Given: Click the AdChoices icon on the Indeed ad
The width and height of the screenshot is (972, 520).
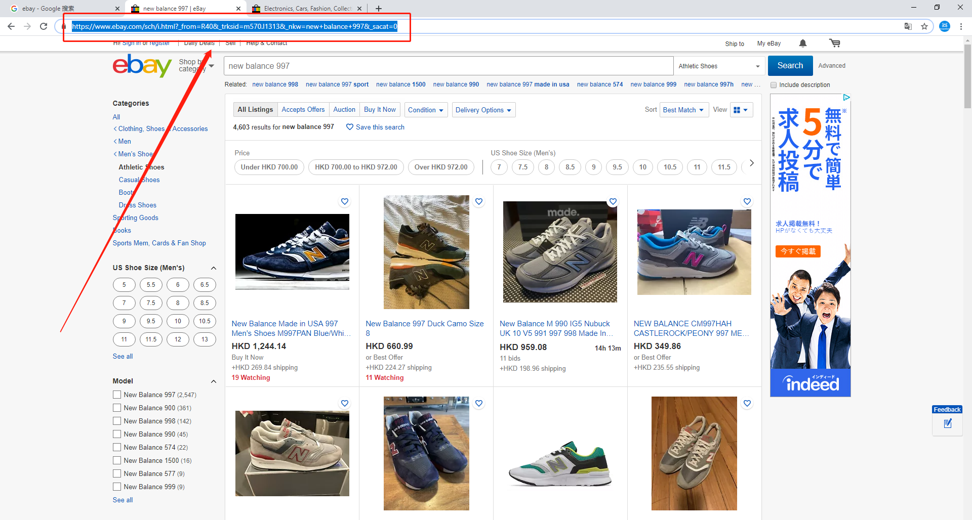Looking at the screenshot, I should point(846,97).
